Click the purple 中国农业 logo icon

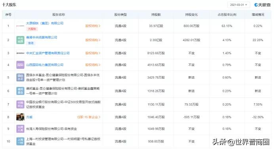coord(20,104)
